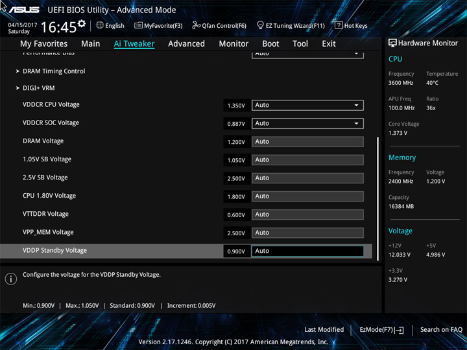The image size is (467, 350).
Task: Open the VDDCR SOC Voltage dropdown
Action: click(x=307, y=124)
